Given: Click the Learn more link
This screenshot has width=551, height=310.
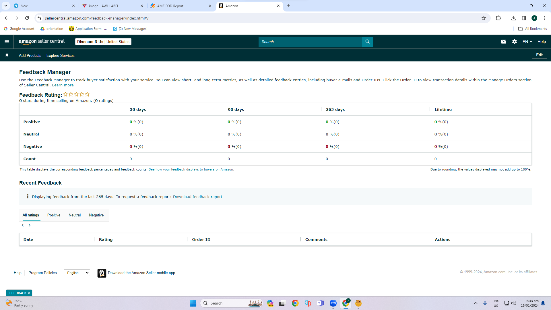Looking at the screenshot, I should [x=63, y=85].
